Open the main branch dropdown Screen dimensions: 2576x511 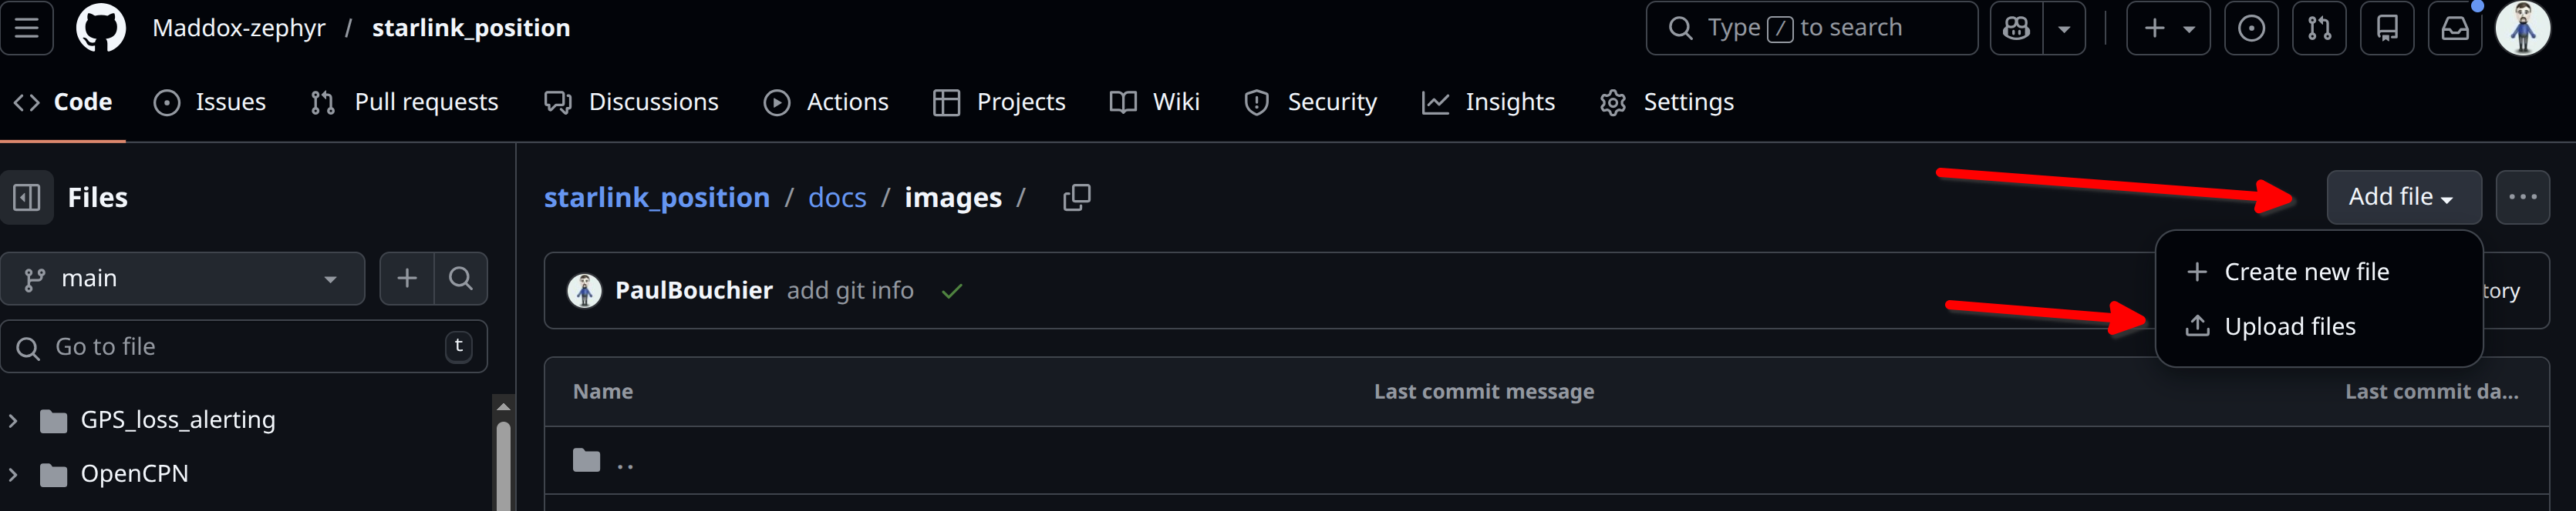(x=182, y=279)
